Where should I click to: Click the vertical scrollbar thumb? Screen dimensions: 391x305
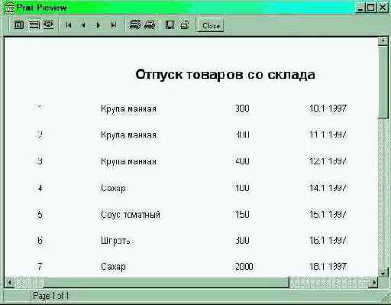tap(383, 82)
